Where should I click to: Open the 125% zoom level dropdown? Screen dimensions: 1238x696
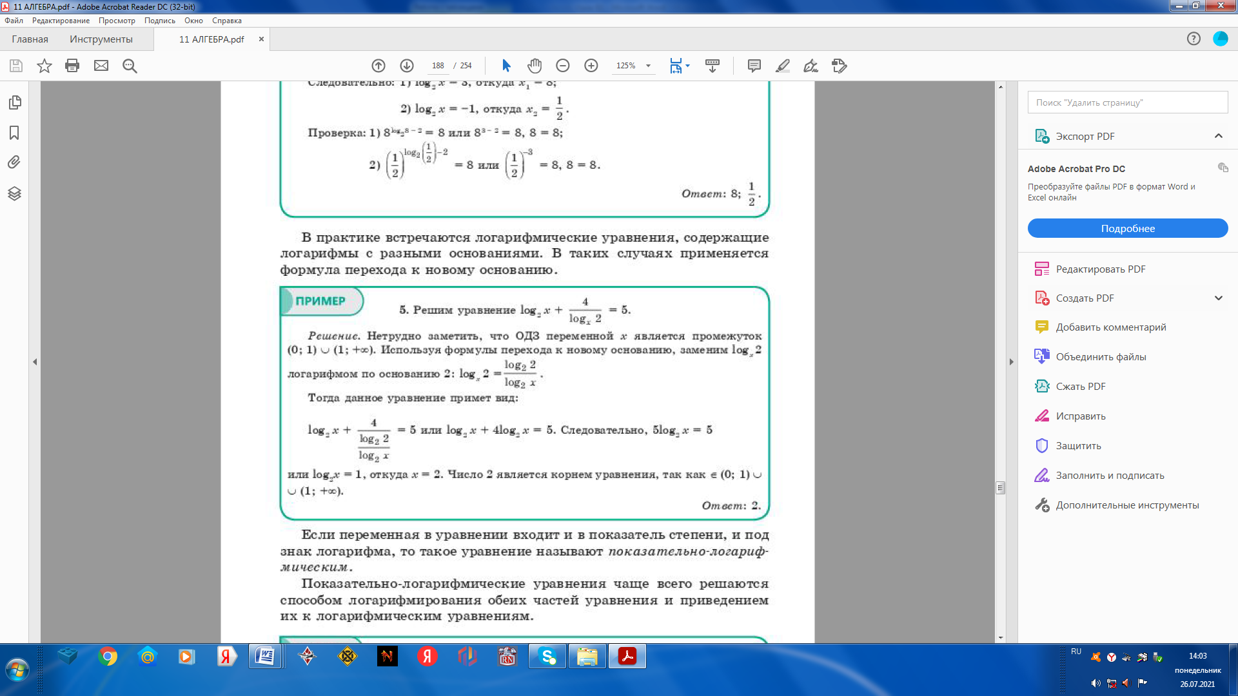point(648,66)
